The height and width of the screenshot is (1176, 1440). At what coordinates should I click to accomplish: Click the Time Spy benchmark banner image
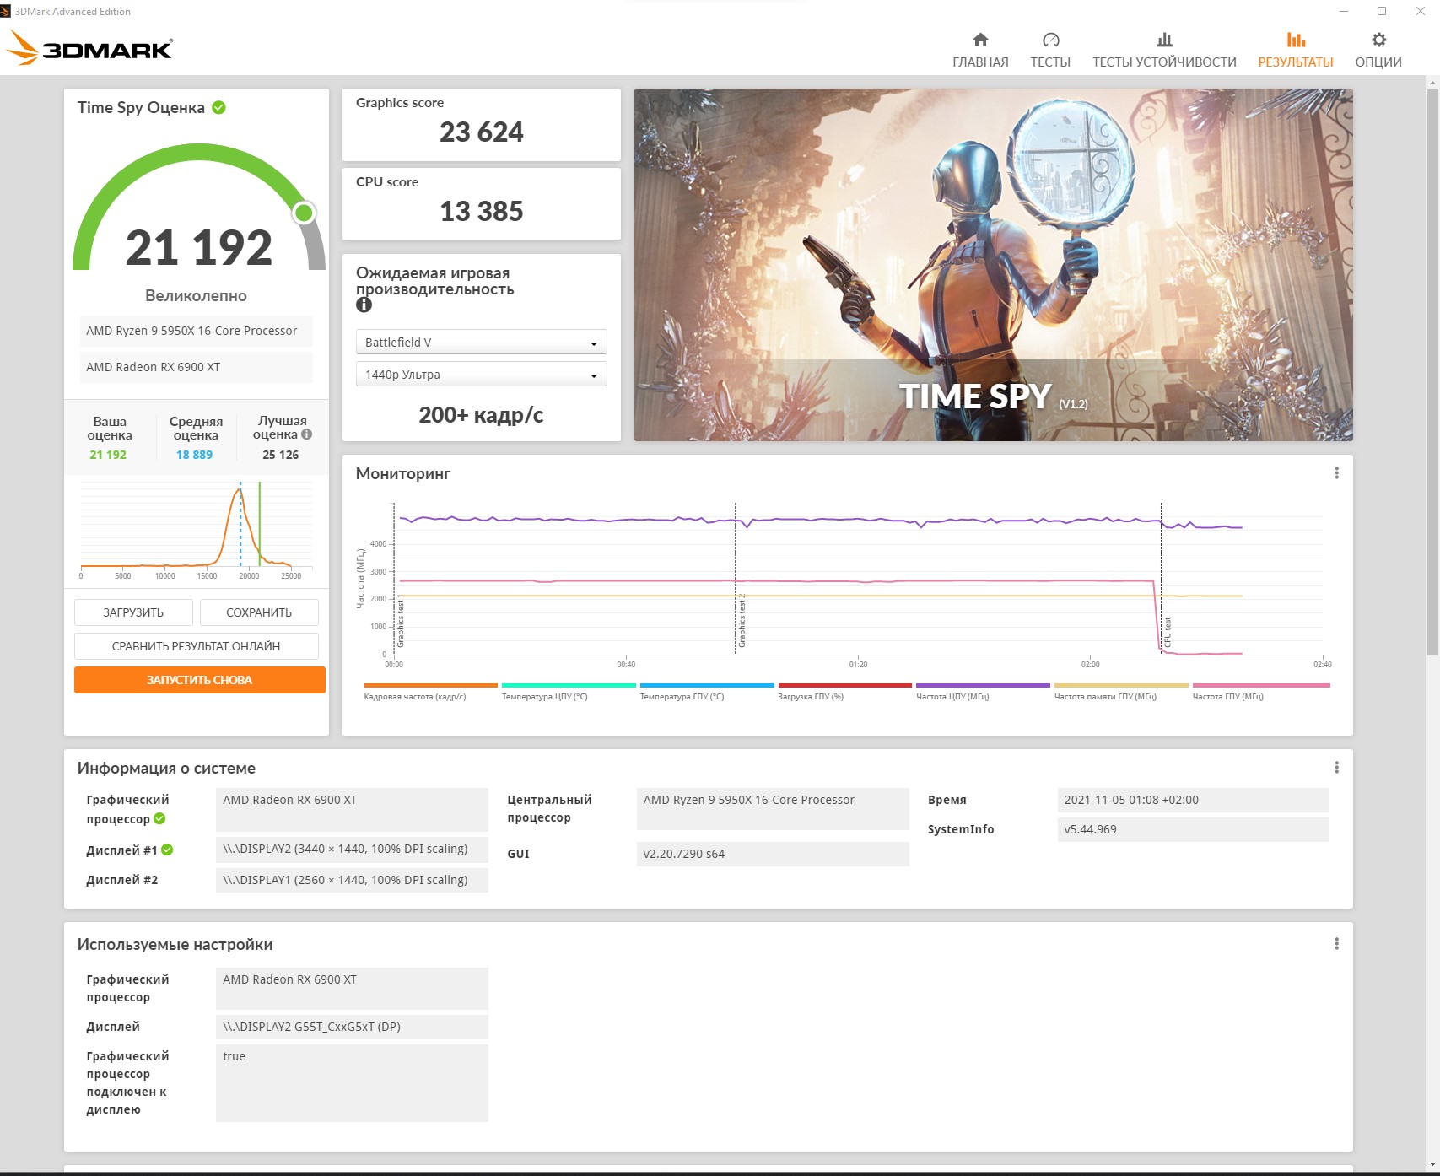pos(994,265)
